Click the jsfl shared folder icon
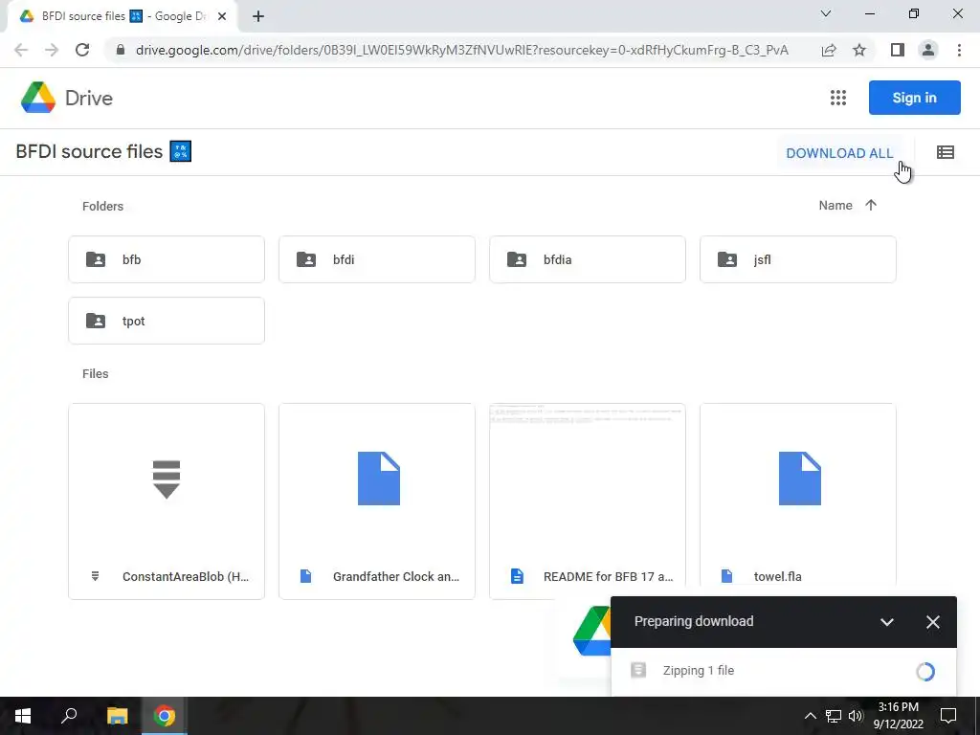Viewport: 980px width, 735px height. tap(727, 259)
